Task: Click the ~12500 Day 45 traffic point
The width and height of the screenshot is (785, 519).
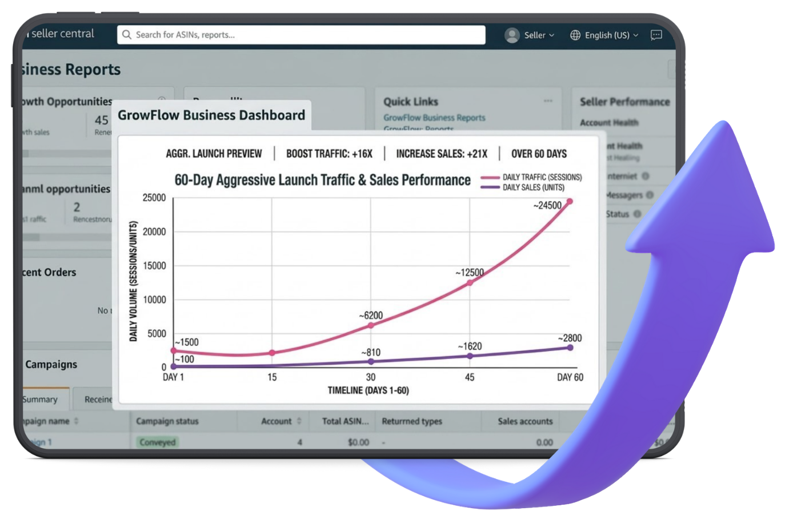Action: 470,282
